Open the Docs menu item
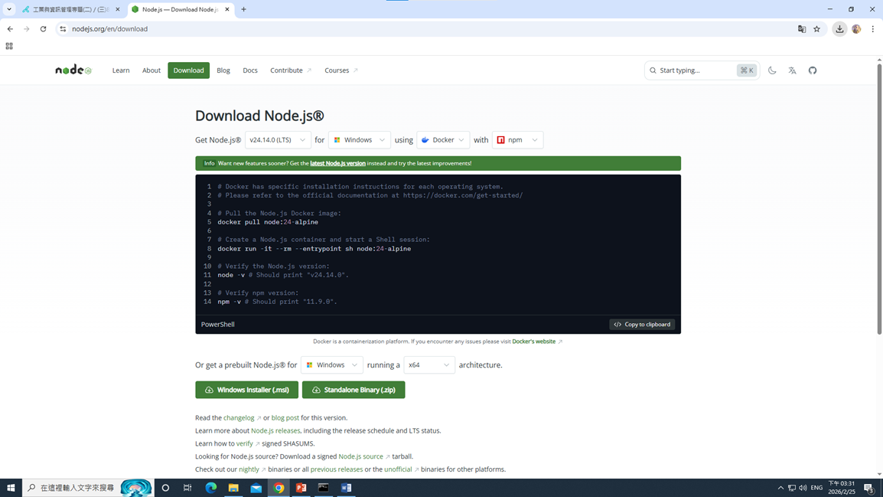The width and height of the screenshot is (883, 497). click(x=250, y=70)
